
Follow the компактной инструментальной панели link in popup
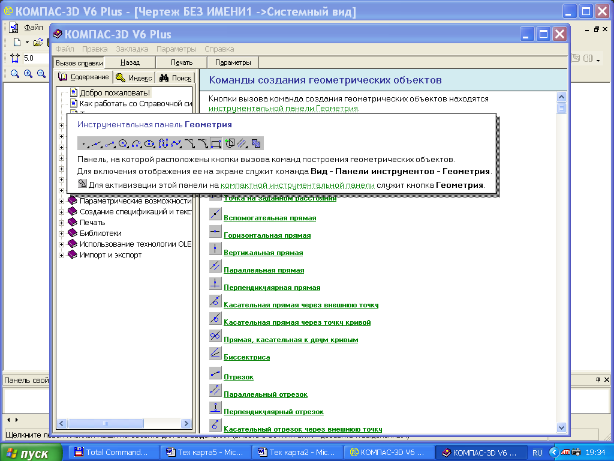click(297, 185)
